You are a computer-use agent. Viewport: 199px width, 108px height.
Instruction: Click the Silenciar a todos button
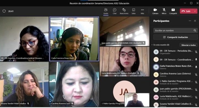[x=189, y=45]
